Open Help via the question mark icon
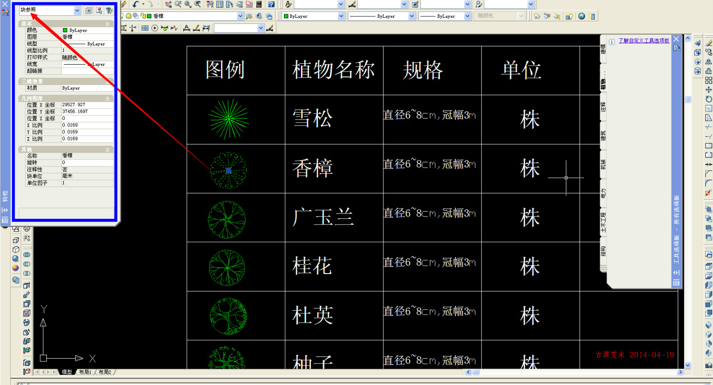The width and height of the screenshot is (713, 385). [x=271, y=4]
